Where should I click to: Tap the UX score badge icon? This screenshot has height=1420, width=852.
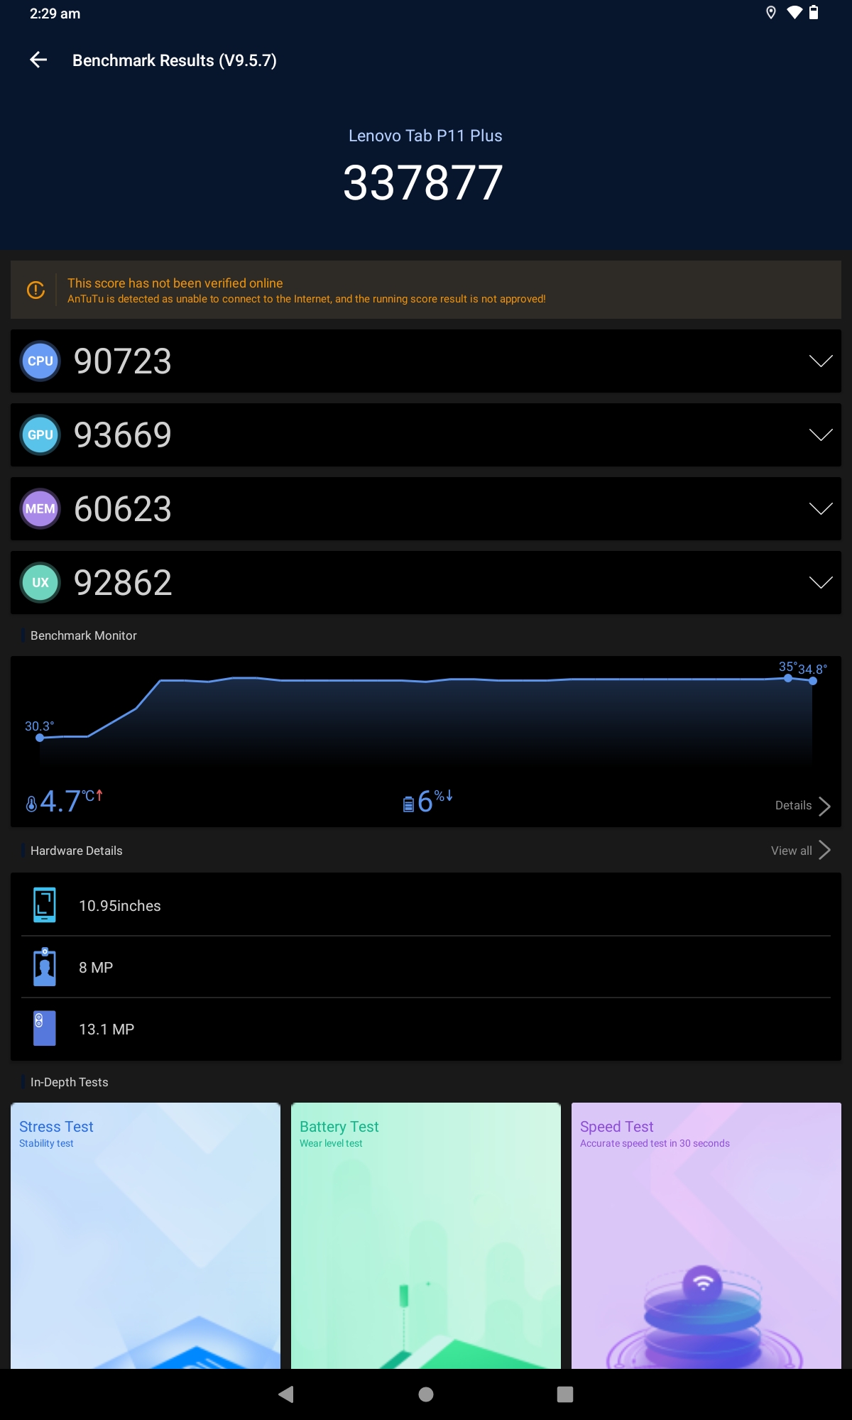[x=40, y=583]
